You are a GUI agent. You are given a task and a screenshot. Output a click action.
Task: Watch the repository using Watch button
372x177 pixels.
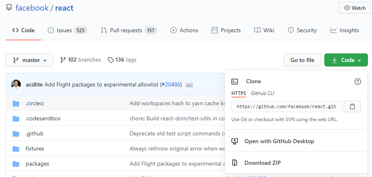pos(355,8)
